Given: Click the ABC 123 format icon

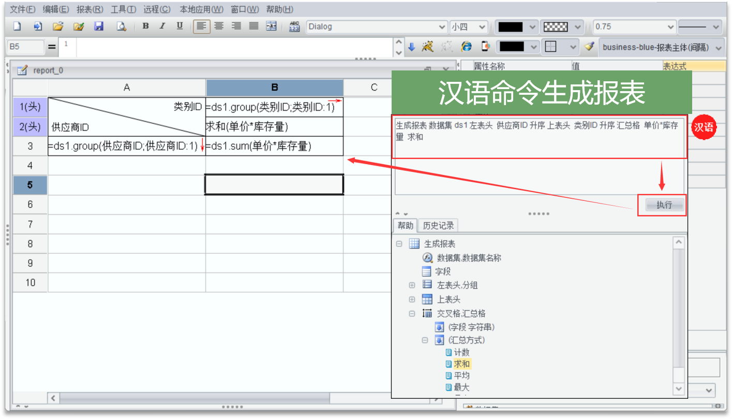Looking at the screenshot, I should (294, 26).
